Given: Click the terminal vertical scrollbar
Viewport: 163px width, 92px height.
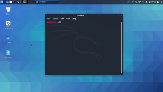Looking at the screenshot, I should (x=121, y=48).
